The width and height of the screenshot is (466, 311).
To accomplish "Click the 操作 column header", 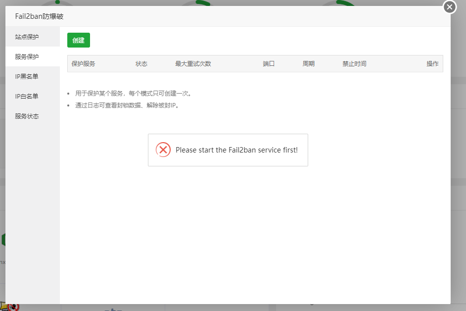I will click(432, 64).
